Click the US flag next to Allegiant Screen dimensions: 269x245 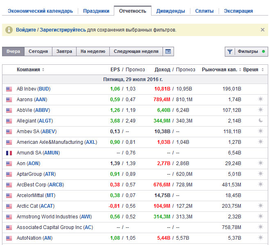point(9,121)
